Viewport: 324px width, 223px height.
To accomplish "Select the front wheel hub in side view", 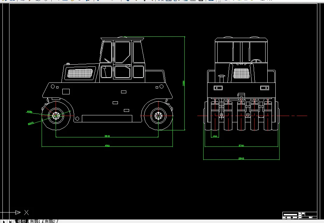I will tap(56, 116).
